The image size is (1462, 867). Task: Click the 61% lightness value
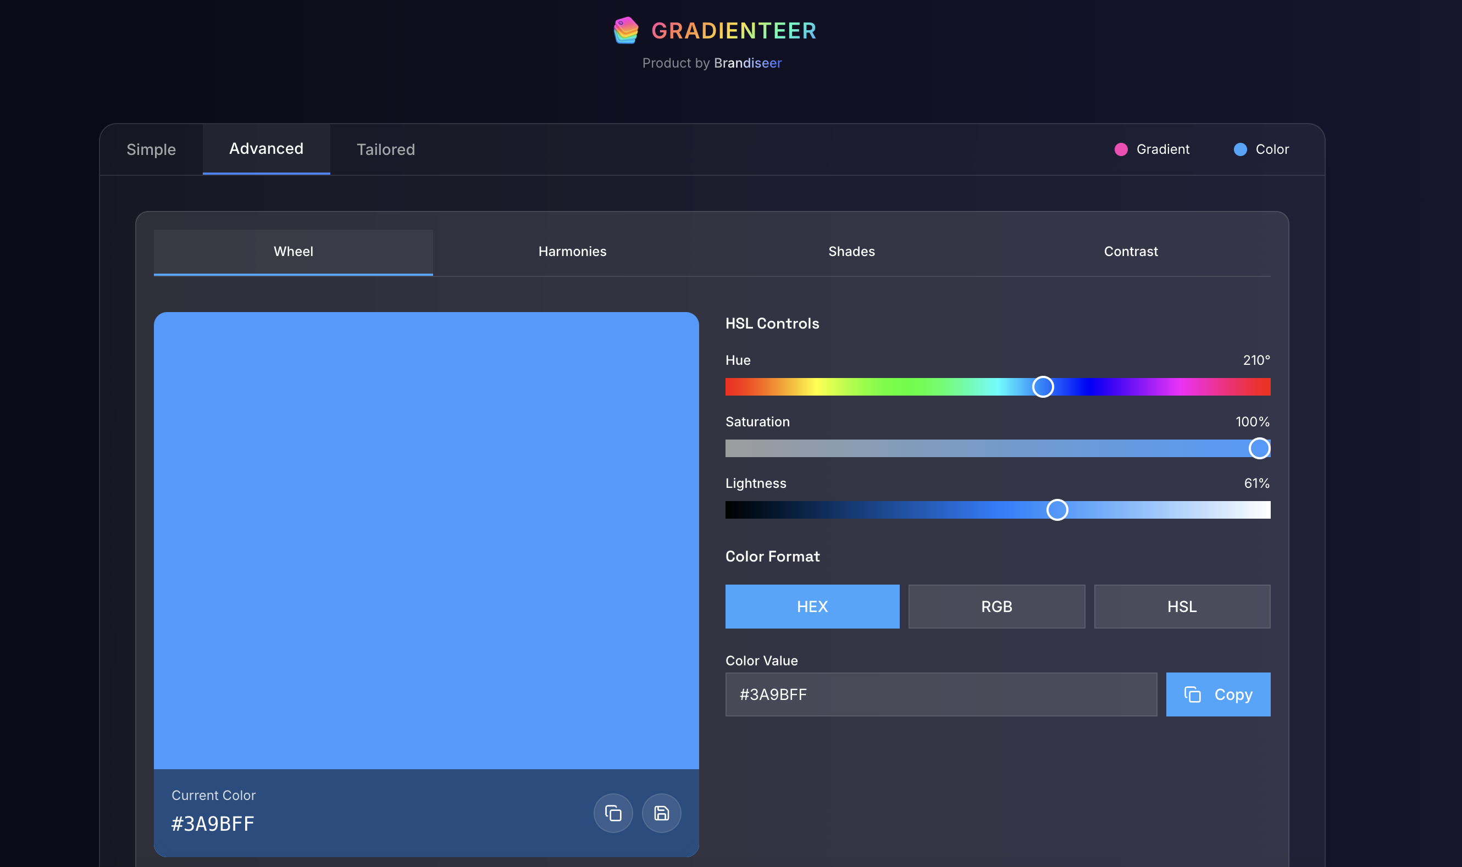(x=1257, y=483)
